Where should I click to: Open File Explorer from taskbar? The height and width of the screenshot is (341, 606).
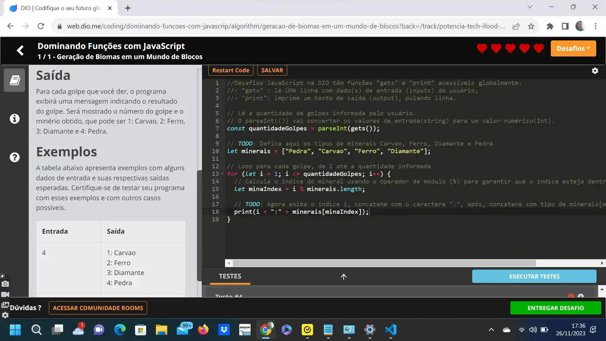tap(162, 330)
